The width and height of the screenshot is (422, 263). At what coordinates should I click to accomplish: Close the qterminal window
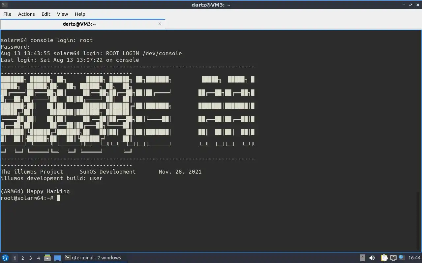click(417, 5)
